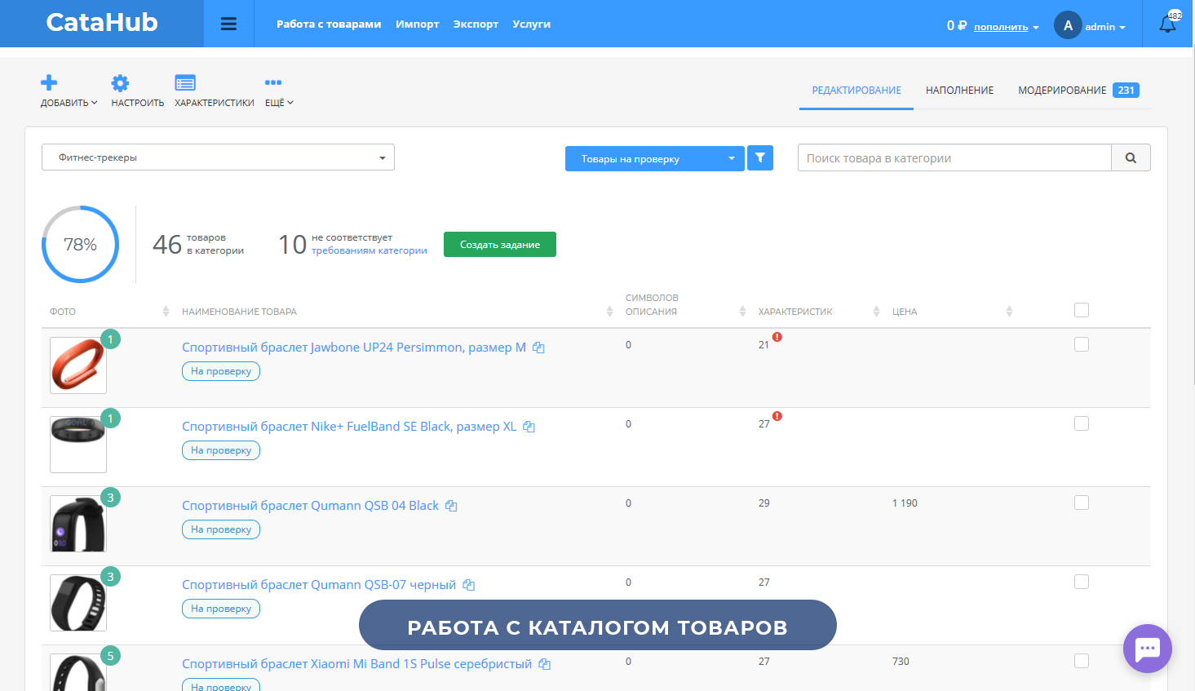Viewport: 1195px width, 691px height.
Task: Check the Xiaomi Mi Band 1S checkbox
Action: [1082, 661]
